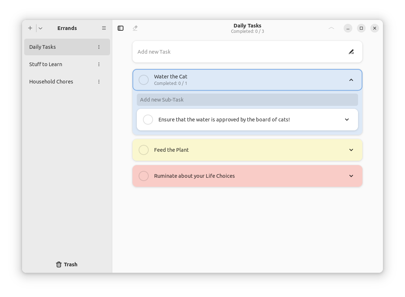Open the Trash
405x297 pixels.
pyautogui.click(x=66, y=264)
